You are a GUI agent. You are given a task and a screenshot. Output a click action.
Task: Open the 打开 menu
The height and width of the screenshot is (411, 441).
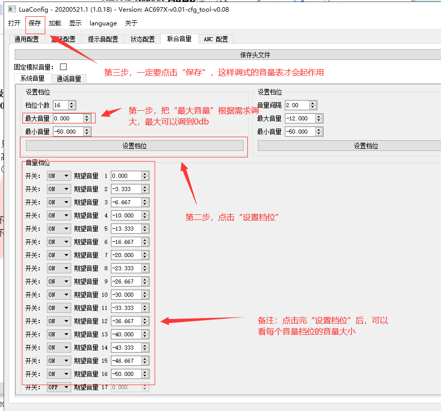[x=14, y=23]
